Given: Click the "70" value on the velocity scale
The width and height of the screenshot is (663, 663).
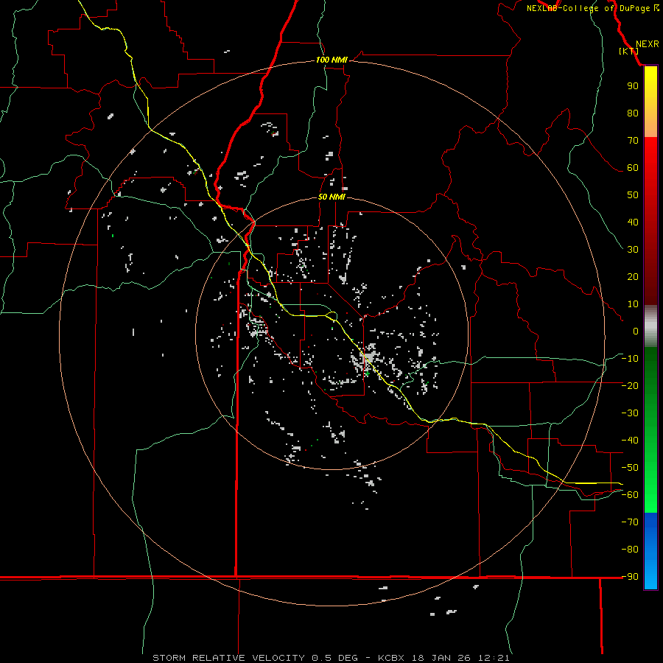Looking at the screenshot, I should 633,141.
